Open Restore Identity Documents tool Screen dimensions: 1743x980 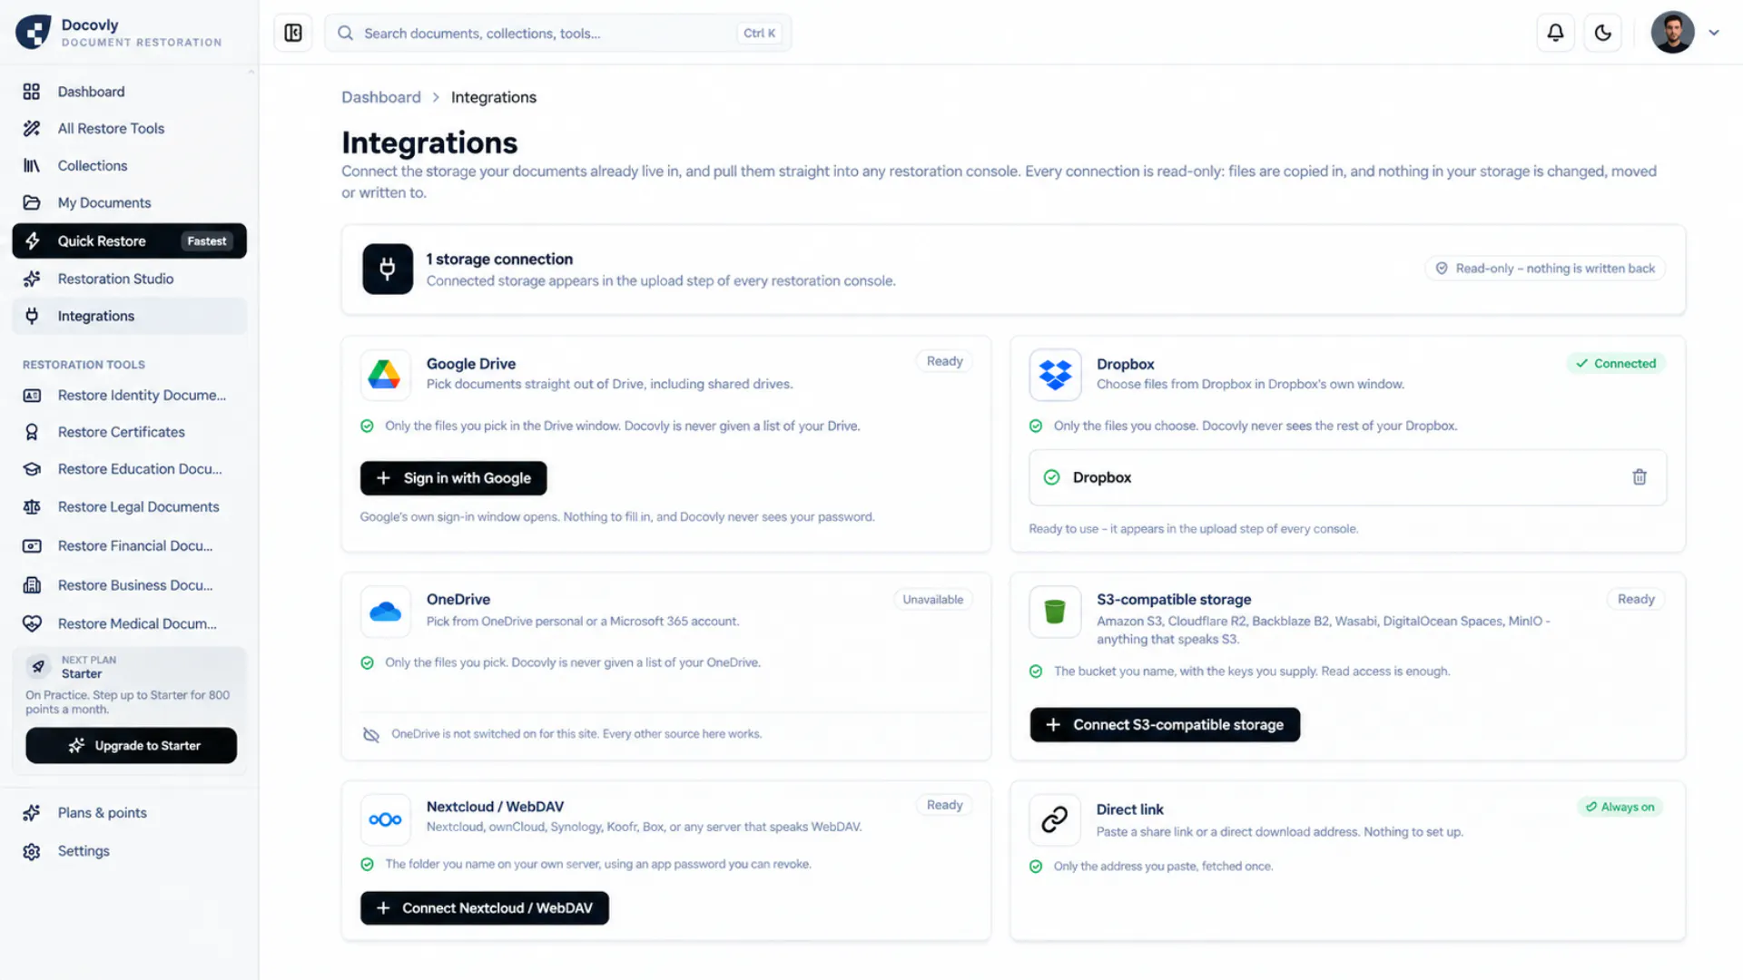(x=130, y=396)
